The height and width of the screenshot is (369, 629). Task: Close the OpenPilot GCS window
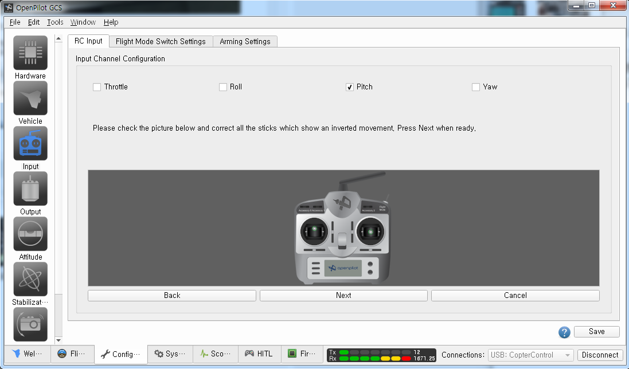[613, 6]
